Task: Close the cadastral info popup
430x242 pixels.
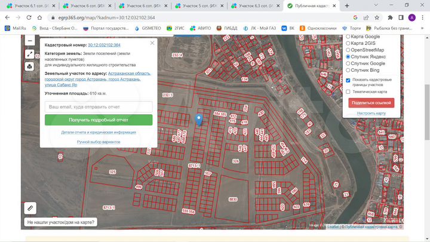Action: tap(152, 43)
